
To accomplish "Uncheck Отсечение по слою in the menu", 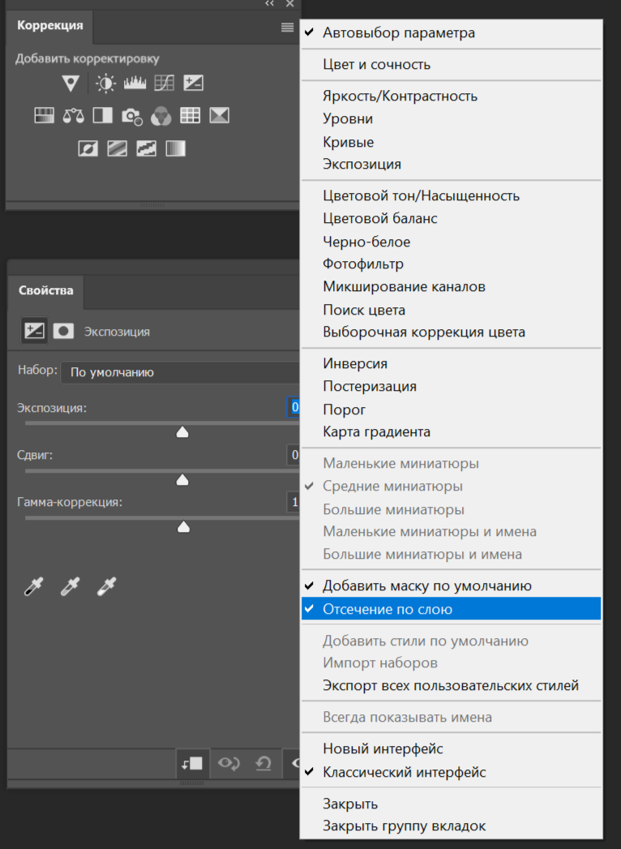I will click(x=451, y=609).
